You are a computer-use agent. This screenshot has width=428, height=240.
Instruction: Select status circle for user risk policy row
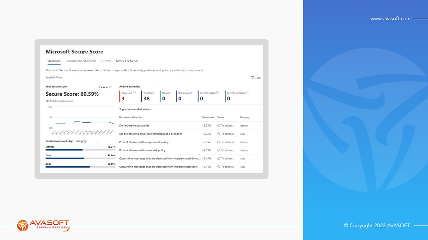click(218, 150)
